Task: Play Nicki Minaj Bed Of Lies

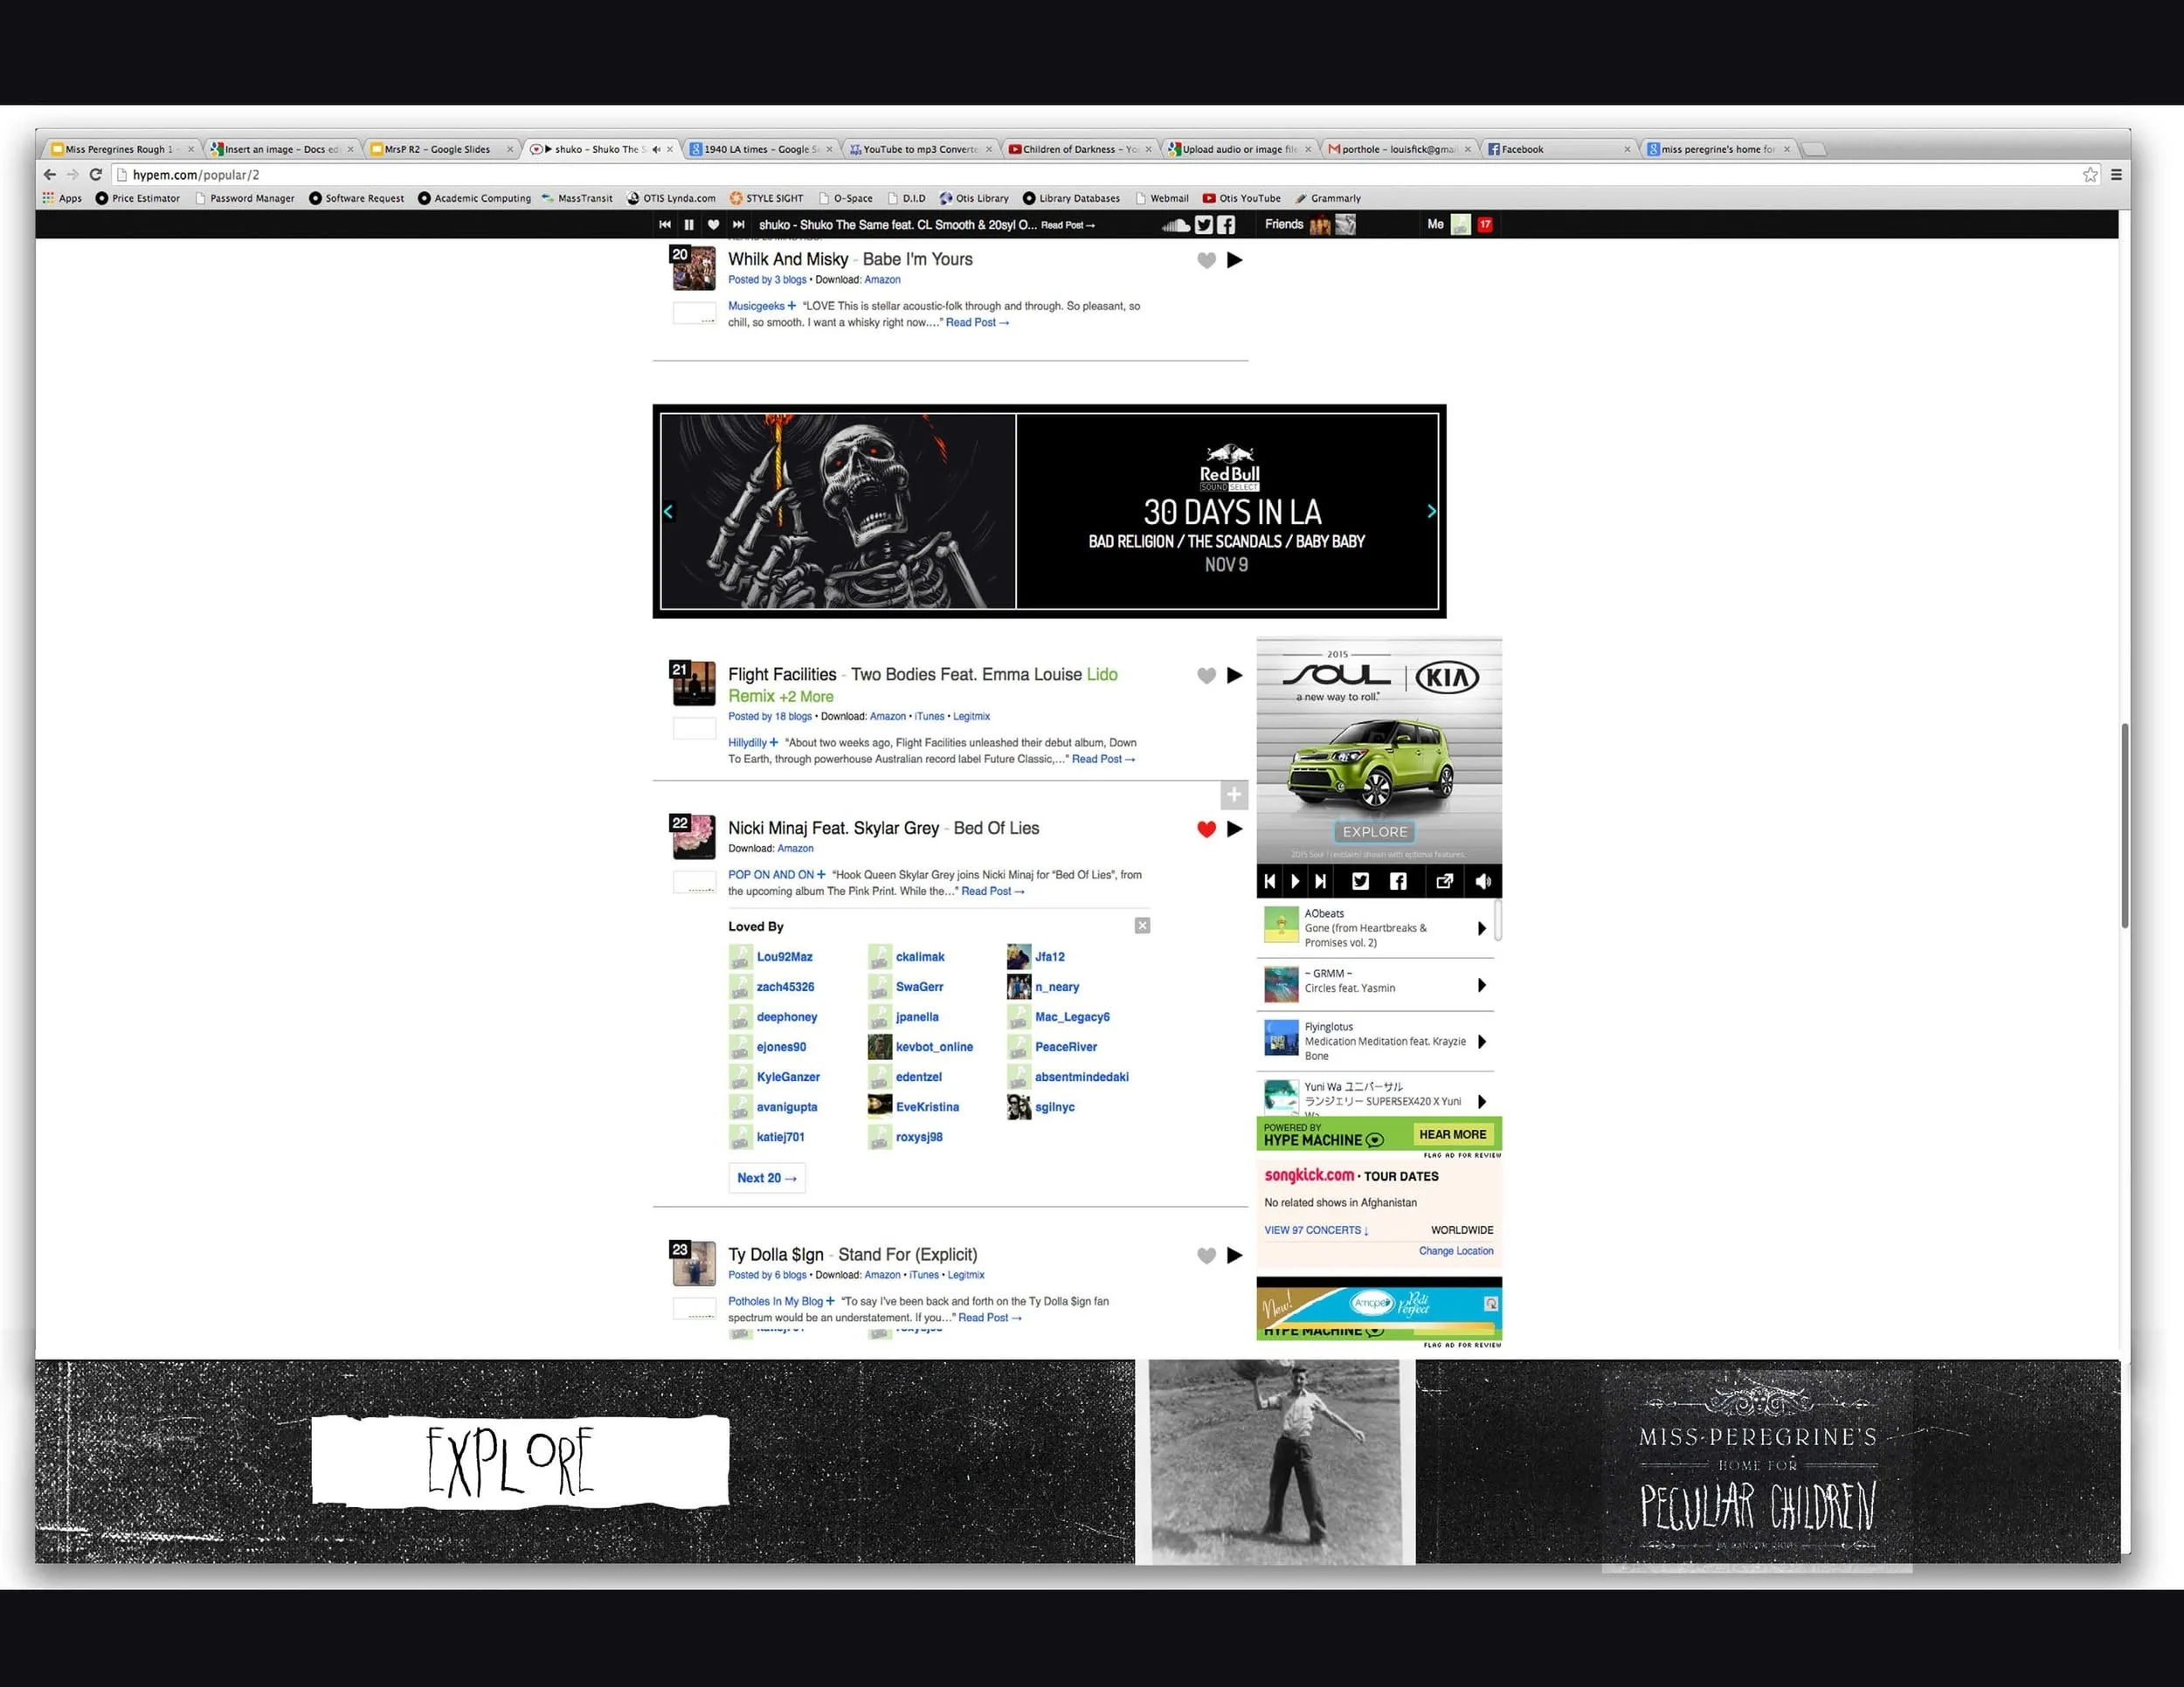Action: [x=1235, y=829]
